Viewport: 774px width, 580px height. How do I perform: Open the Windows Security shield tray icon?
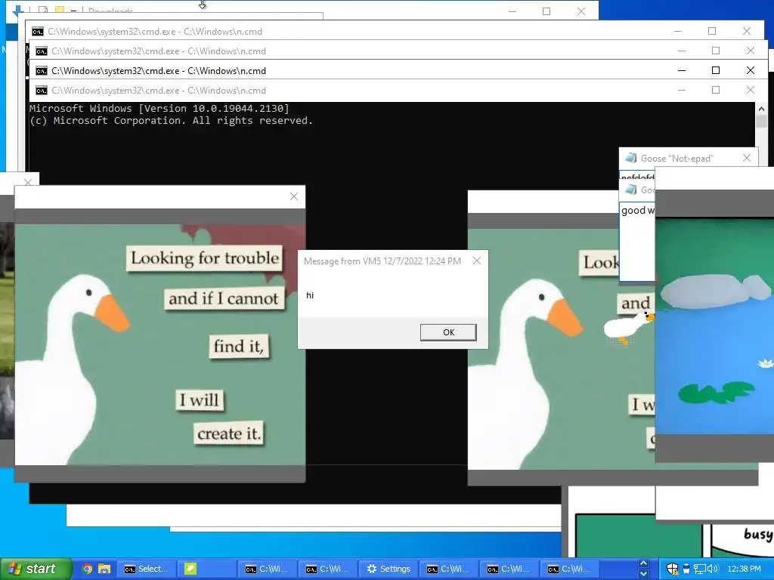click(672, 569)
